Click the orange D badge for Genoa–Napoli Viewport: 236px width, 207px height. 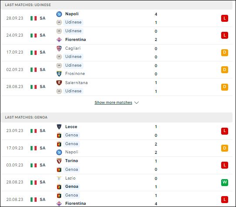(x=225, y=148)
